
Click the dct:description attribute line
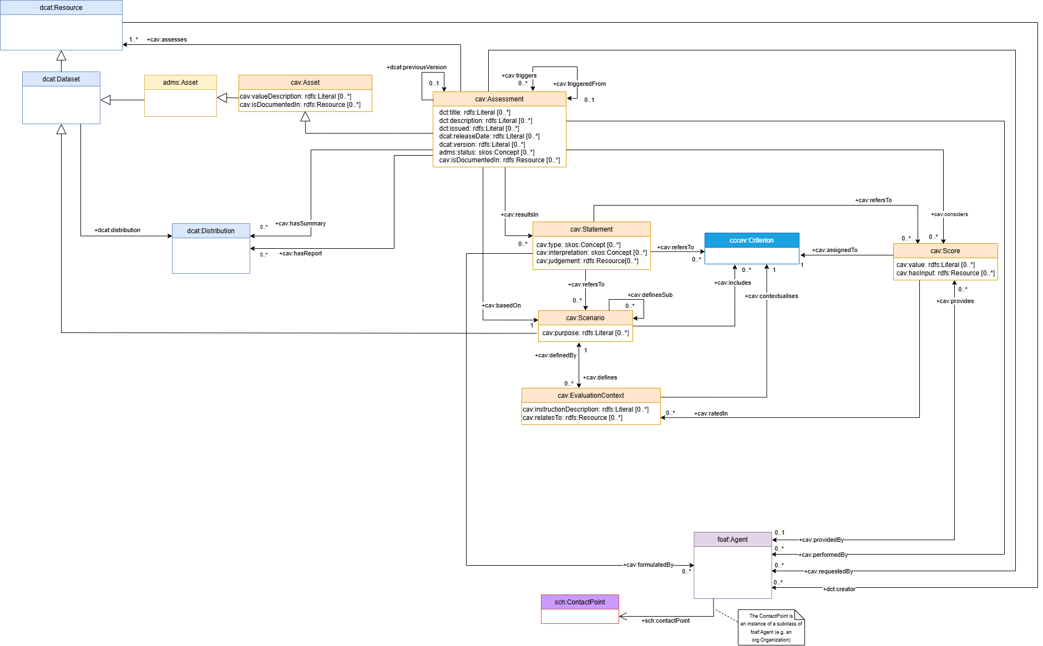(485, 121)
